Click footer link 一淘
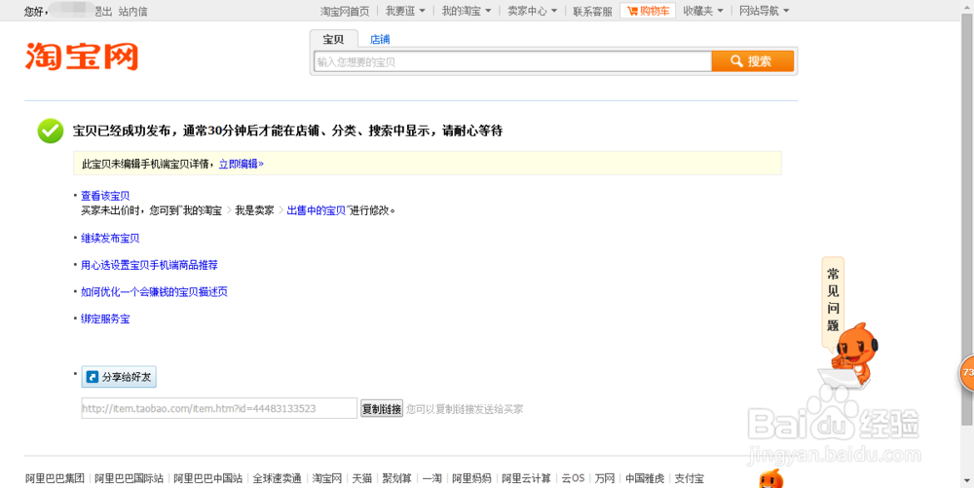Image resolution: width=974 pixels, height=488 pixels. coord(431,478)
